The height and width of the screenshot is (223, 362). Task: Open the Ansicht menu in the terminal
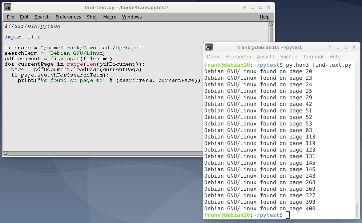pyautogui.click(x=265, y=57)
